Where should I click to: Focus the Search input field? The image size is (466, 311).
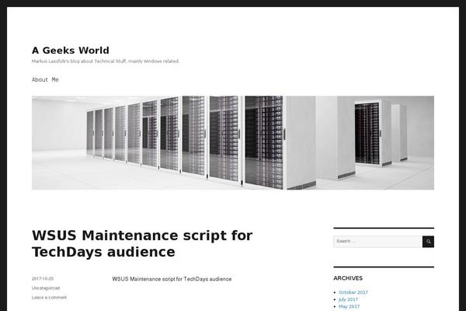pos(377,241)
